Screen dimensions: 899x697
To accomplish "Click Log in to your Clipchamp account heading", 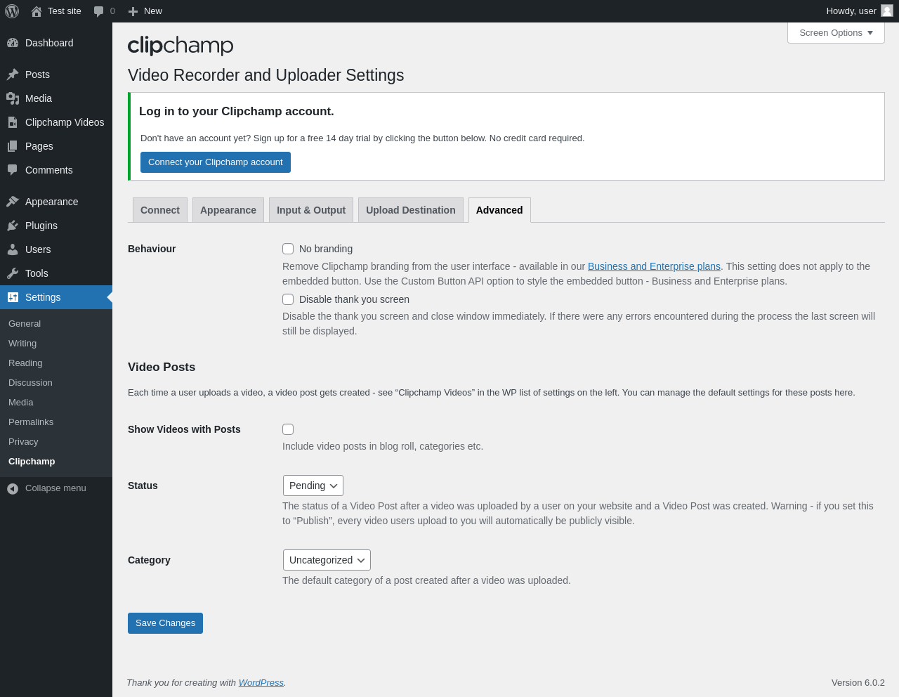I will tap(237, 112).
